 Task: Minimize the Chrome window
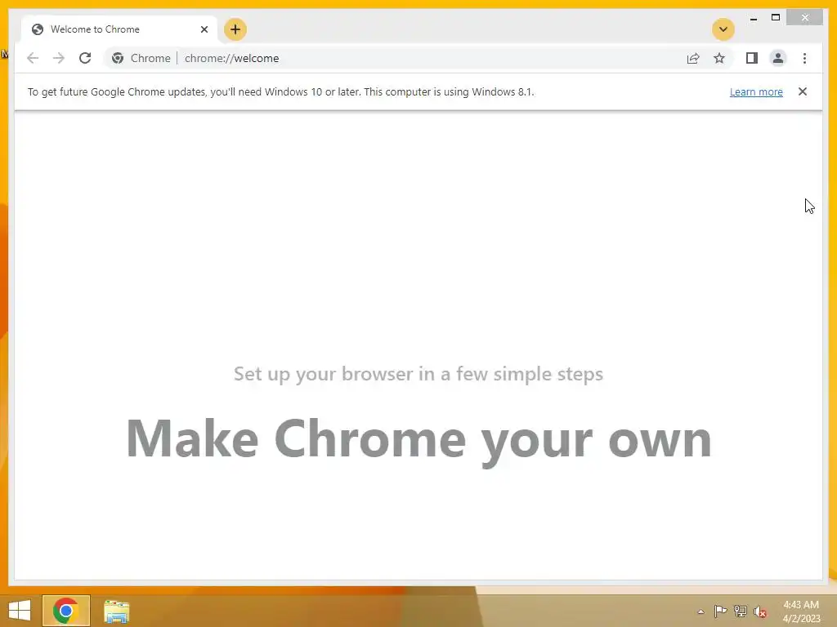pyautogui.click(x=753, y=18)
